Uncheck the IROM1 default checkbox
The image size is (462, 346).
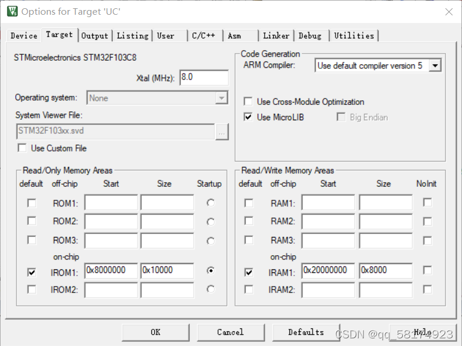tap(31, 272)
